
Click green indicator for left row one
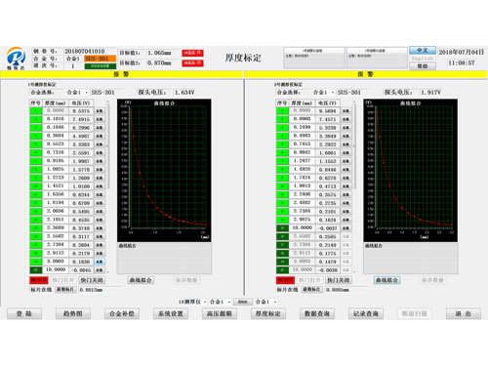[x=36, y=111]
